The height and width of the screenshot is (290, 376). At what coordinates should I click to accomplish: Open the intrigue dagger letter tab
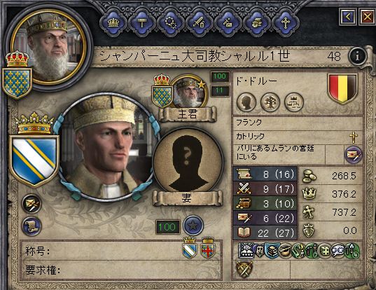[228, 23]
